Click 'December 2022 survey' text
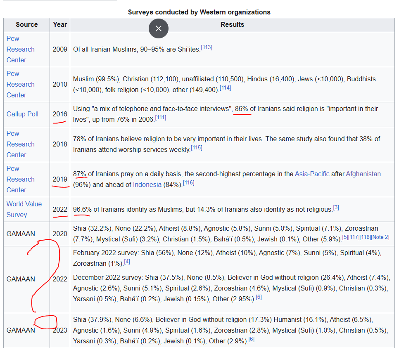The image size is (399, 352). [107, 278]
